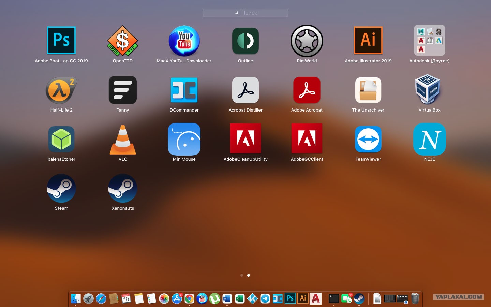The width and height of the screenshot is (491, 307).
Task: Open Photos from the Dock
Action: [x=164, y=299]
